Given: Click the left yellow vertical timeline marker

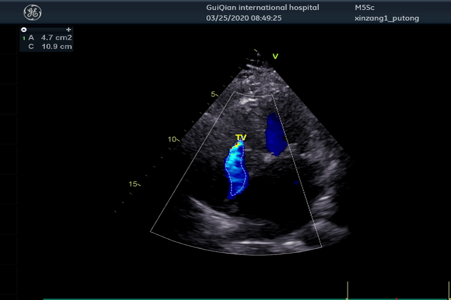Looking at the screenshot, I should pyautogui.click(x=348, y=290).
